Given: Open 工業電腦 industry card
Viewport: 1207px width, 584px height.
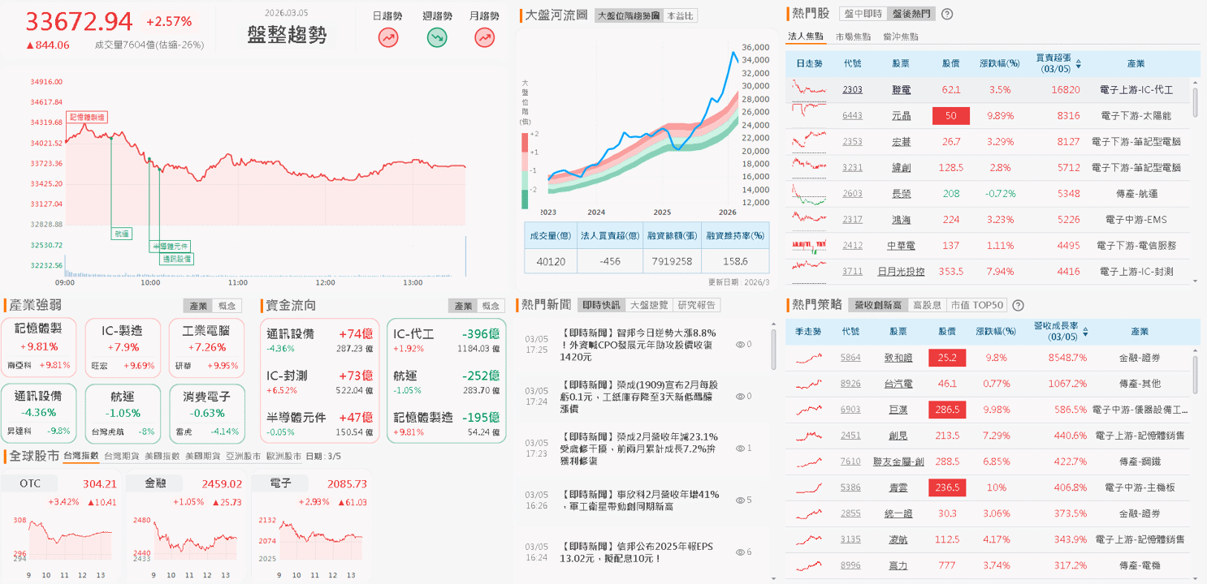Looking at the screenshot, I should pos(205,348).
